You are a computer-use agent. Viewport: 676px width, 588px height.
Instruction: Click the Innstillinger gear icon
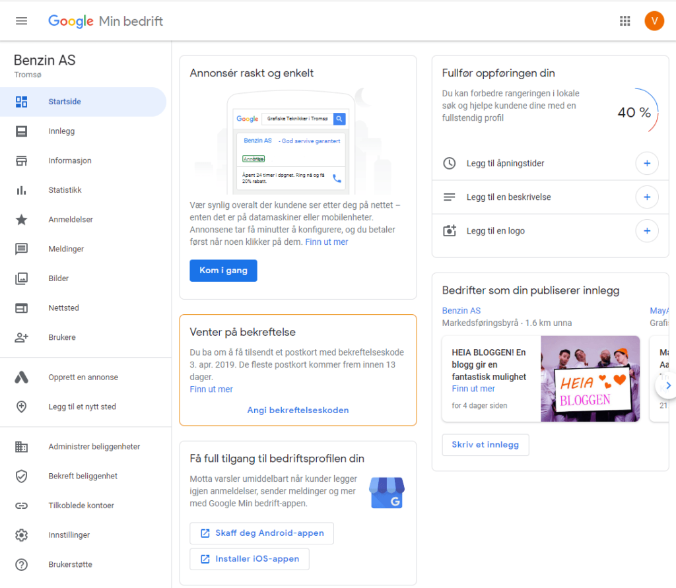pyautogui.click(x=21, y=535)
